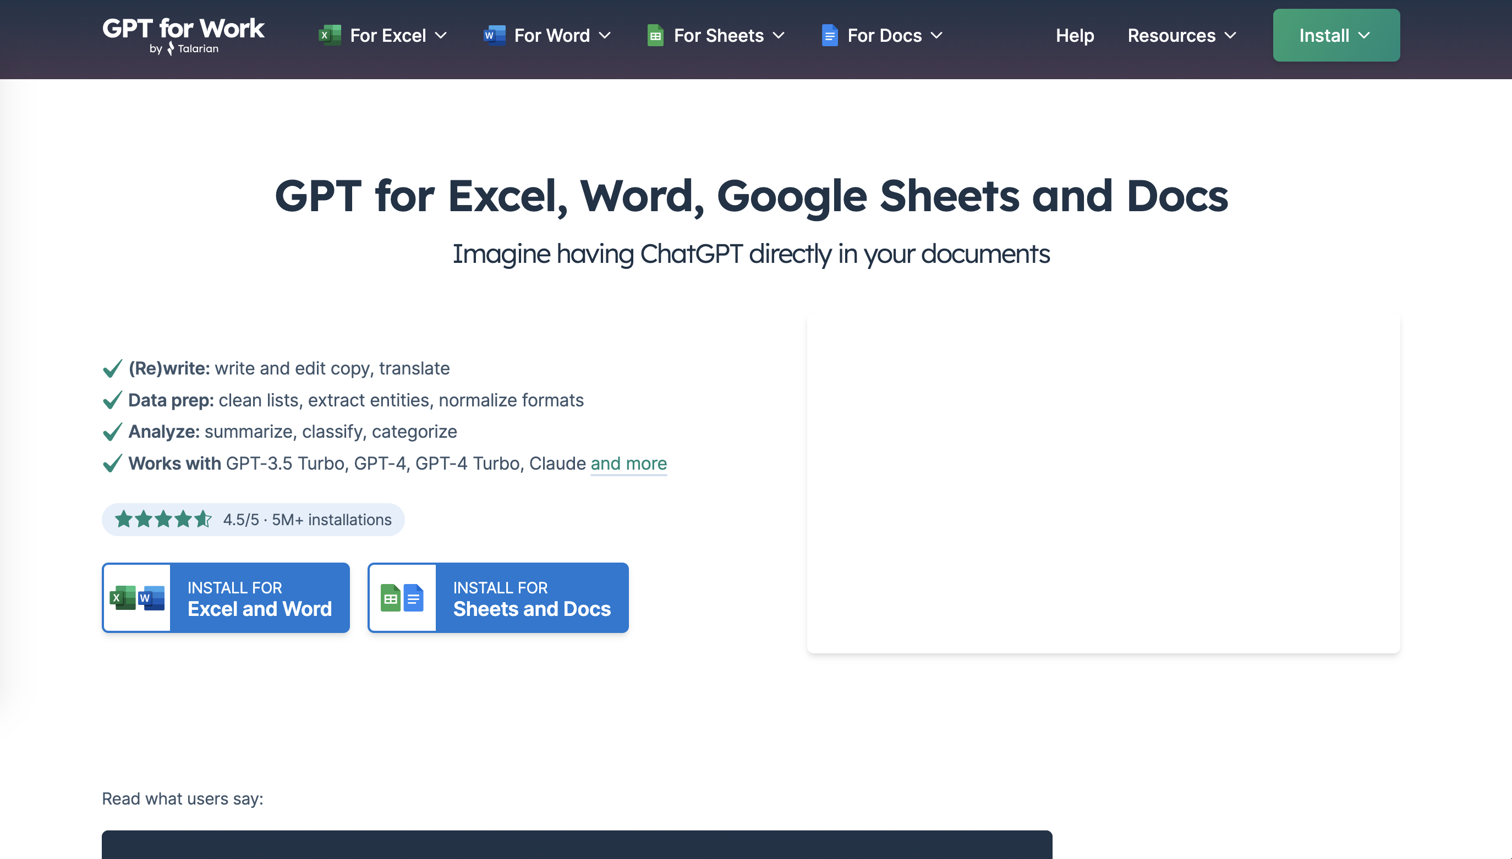
Task: Click 'Read what users say:' text
Action: [x=183, y=799]
